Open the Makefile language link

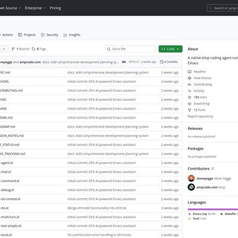[229, 214]
